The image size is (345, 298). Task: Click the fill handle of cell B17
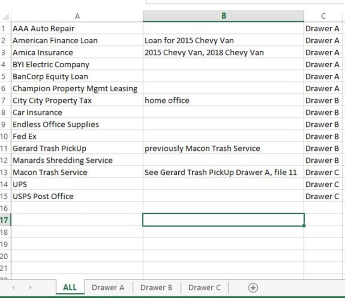(304, 226)
